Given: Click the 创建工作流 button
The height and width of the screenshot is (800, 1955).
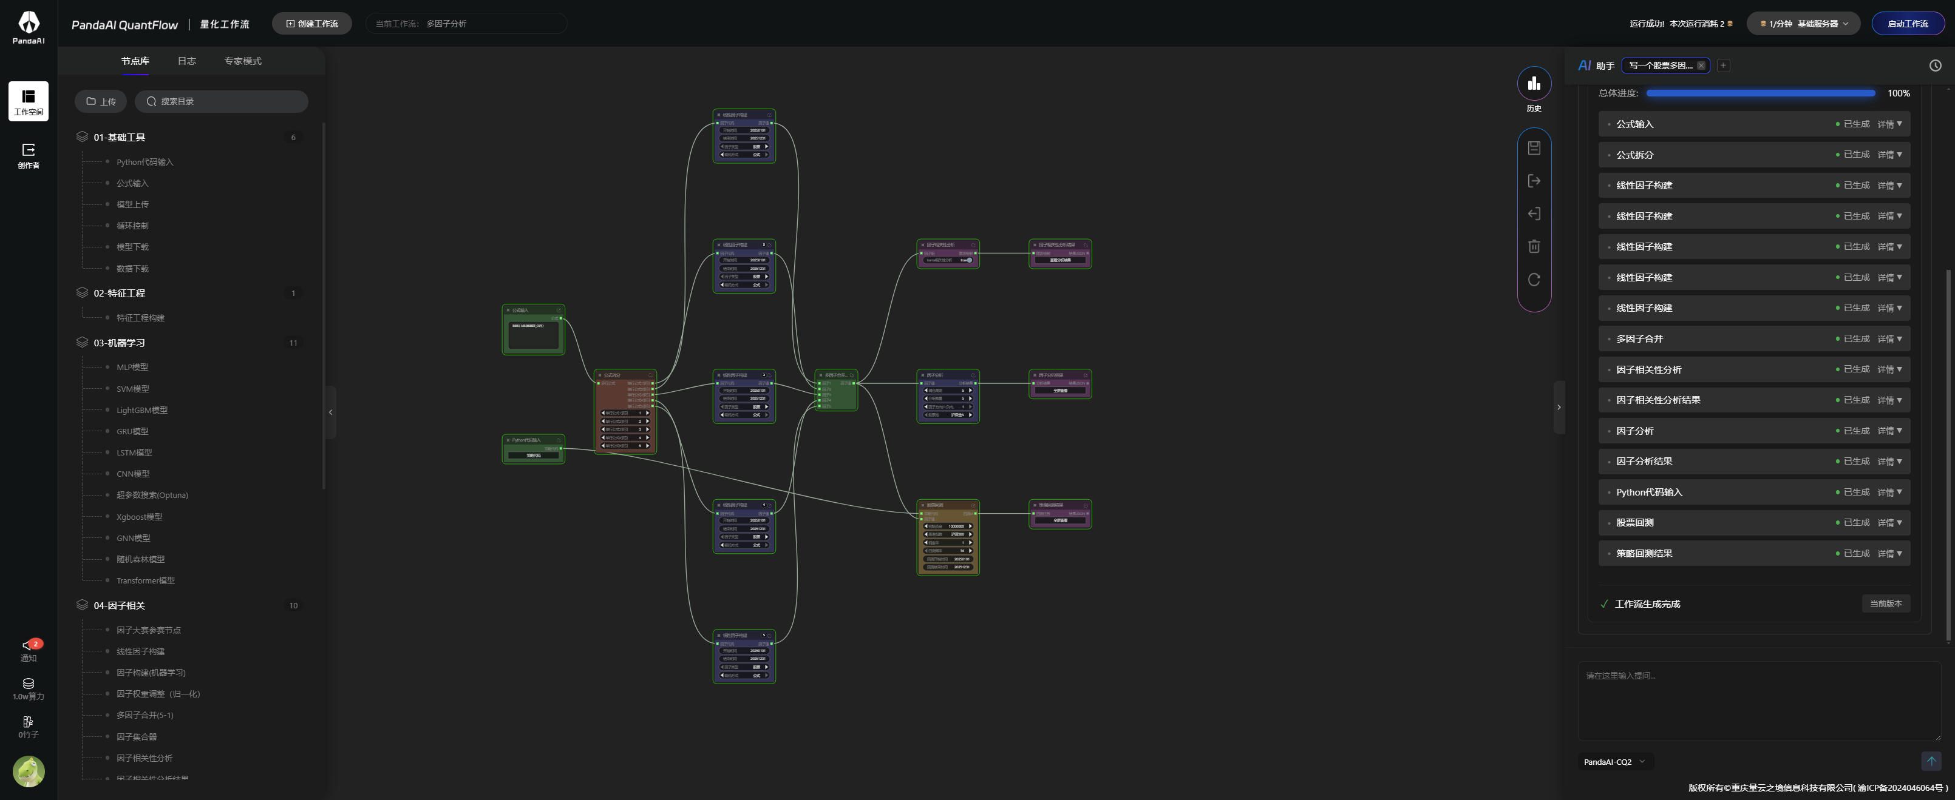Looking at the screenshot, I should 312,24.
